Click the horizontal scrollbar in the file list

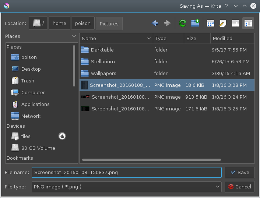pyautogui.click(x=151, y=160)
